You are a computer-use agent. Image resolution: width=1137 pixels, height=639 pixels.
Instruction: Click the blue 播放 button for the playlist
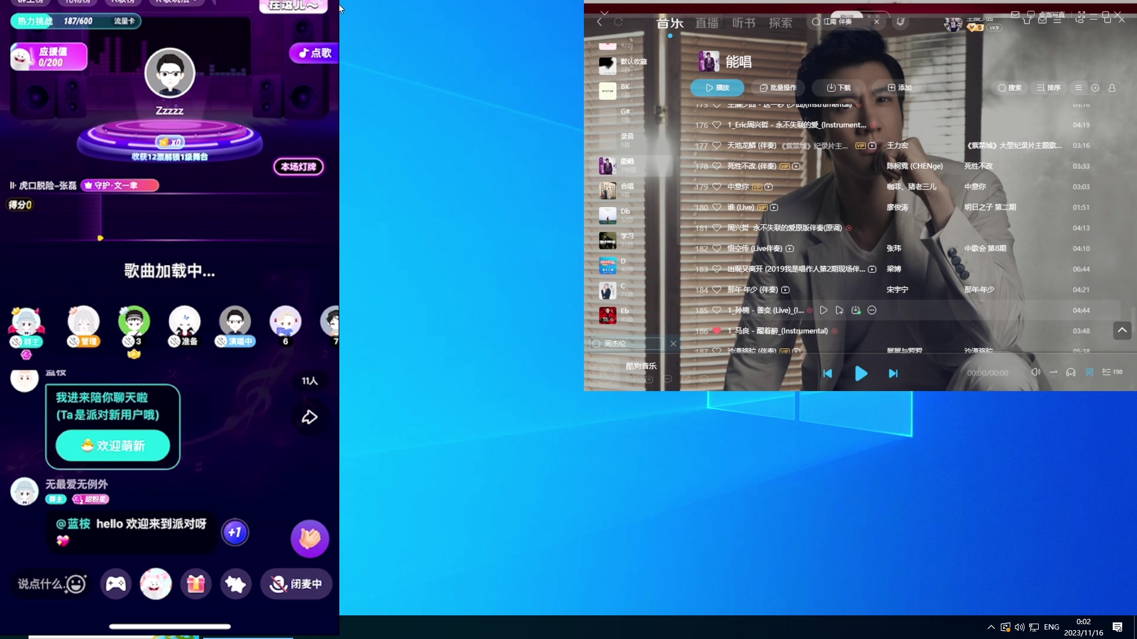coord(717,88)
